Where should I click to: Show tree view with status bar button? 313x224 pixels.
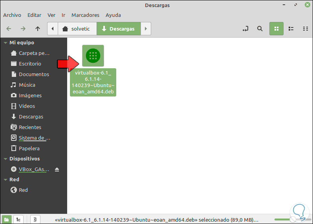[18, 219]
